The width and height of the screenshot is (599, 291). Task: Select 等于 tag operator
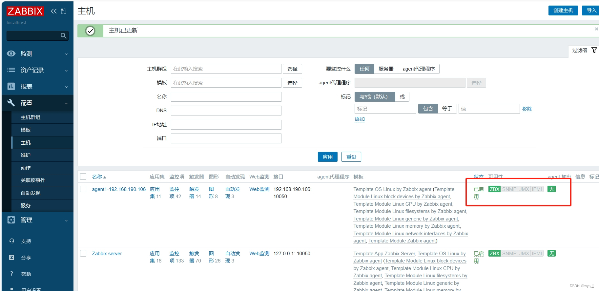(447, 109)
